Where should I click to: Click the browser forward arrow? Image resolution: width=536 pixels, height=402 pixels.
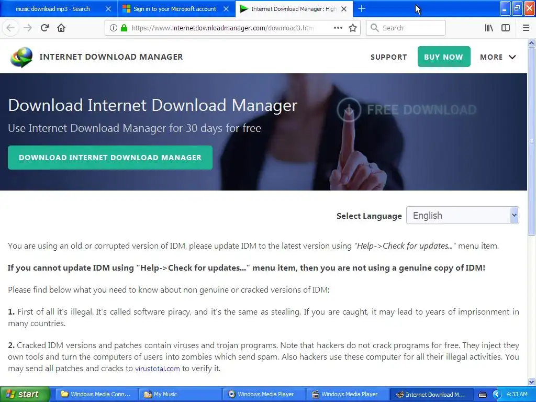click(28, 28)
